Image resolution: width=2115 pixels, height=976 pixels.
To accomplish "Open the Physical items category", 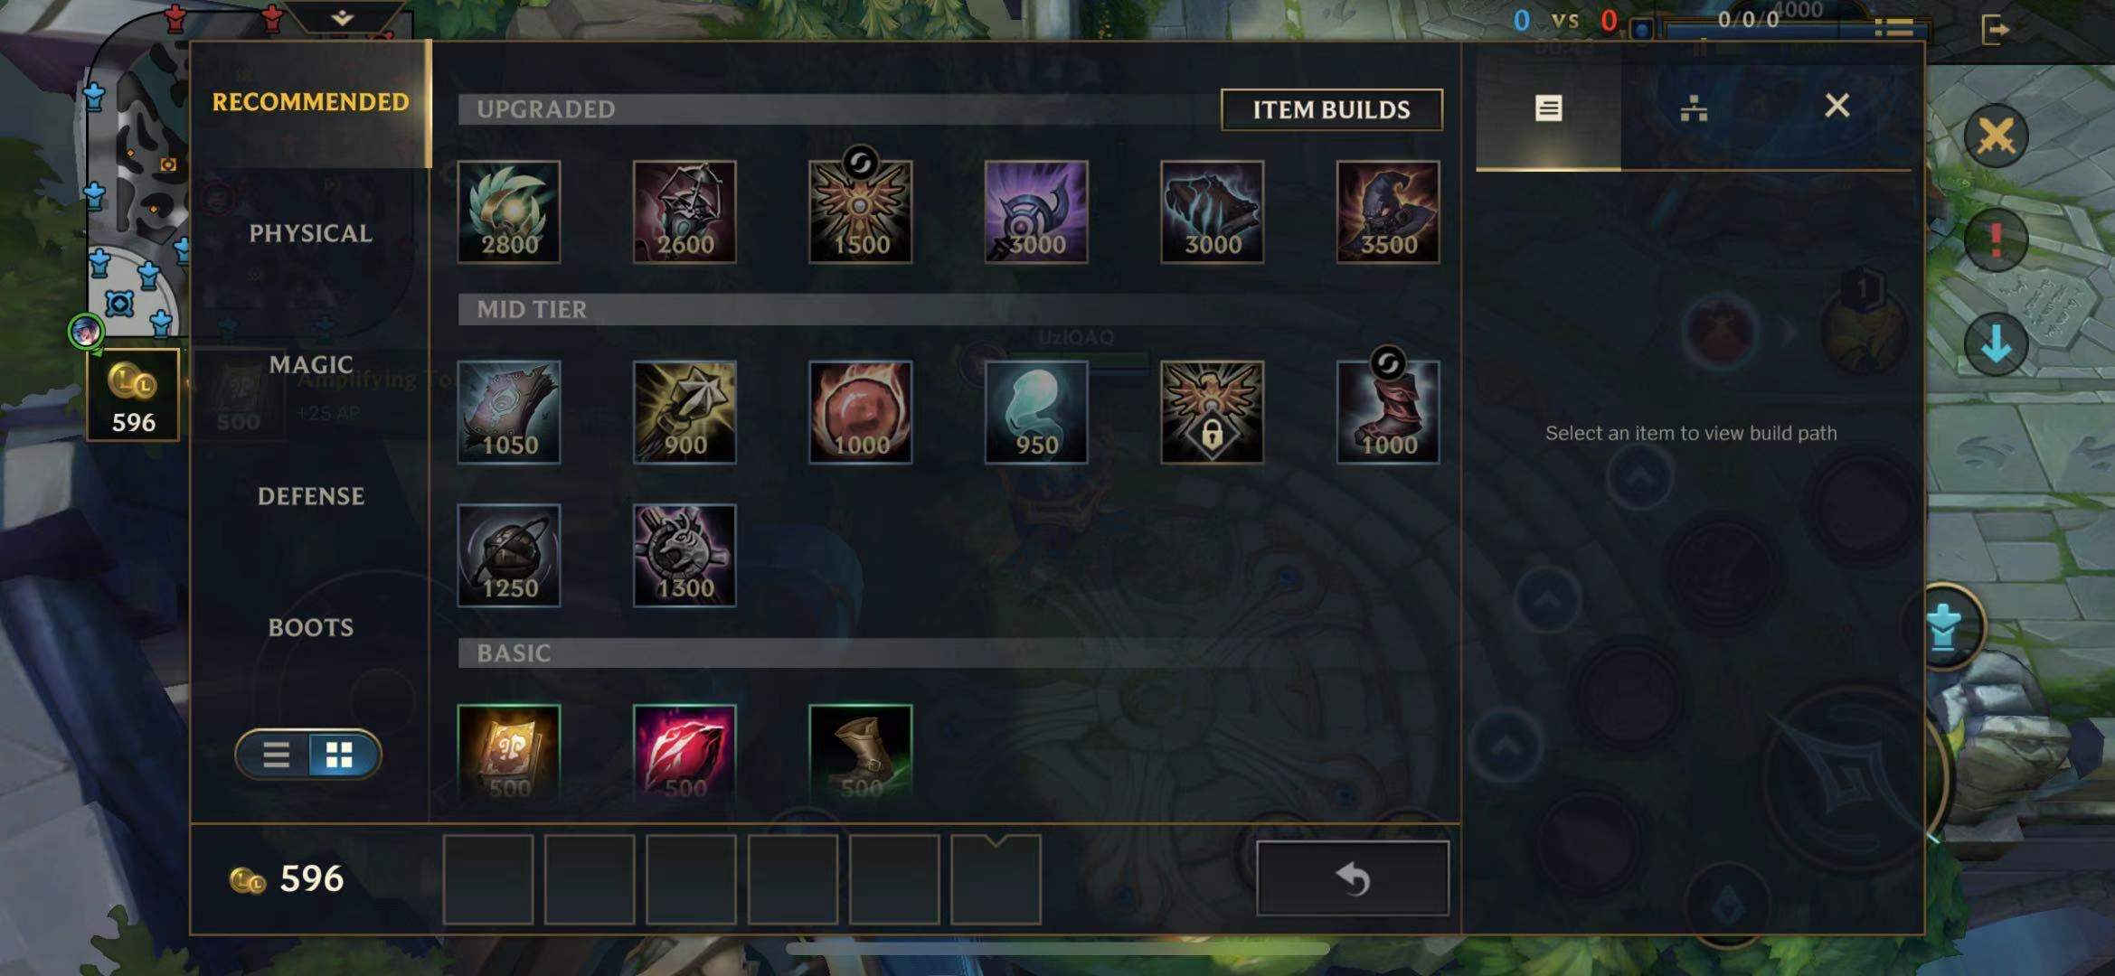I will (x=310, y=233).
